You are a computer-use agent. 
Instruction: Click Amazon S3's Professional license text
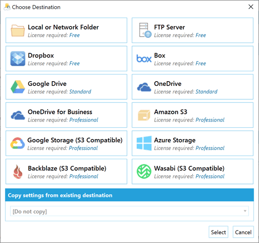(210, 120)
